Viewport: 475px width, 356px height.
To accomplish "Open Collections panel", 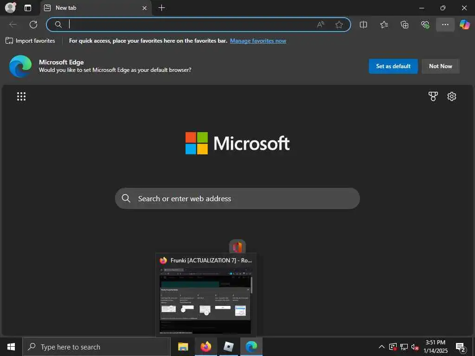I will 404,25.
